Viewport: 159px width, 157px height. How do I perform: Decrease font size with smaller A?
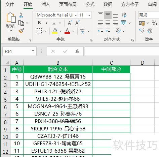(77, 23)
